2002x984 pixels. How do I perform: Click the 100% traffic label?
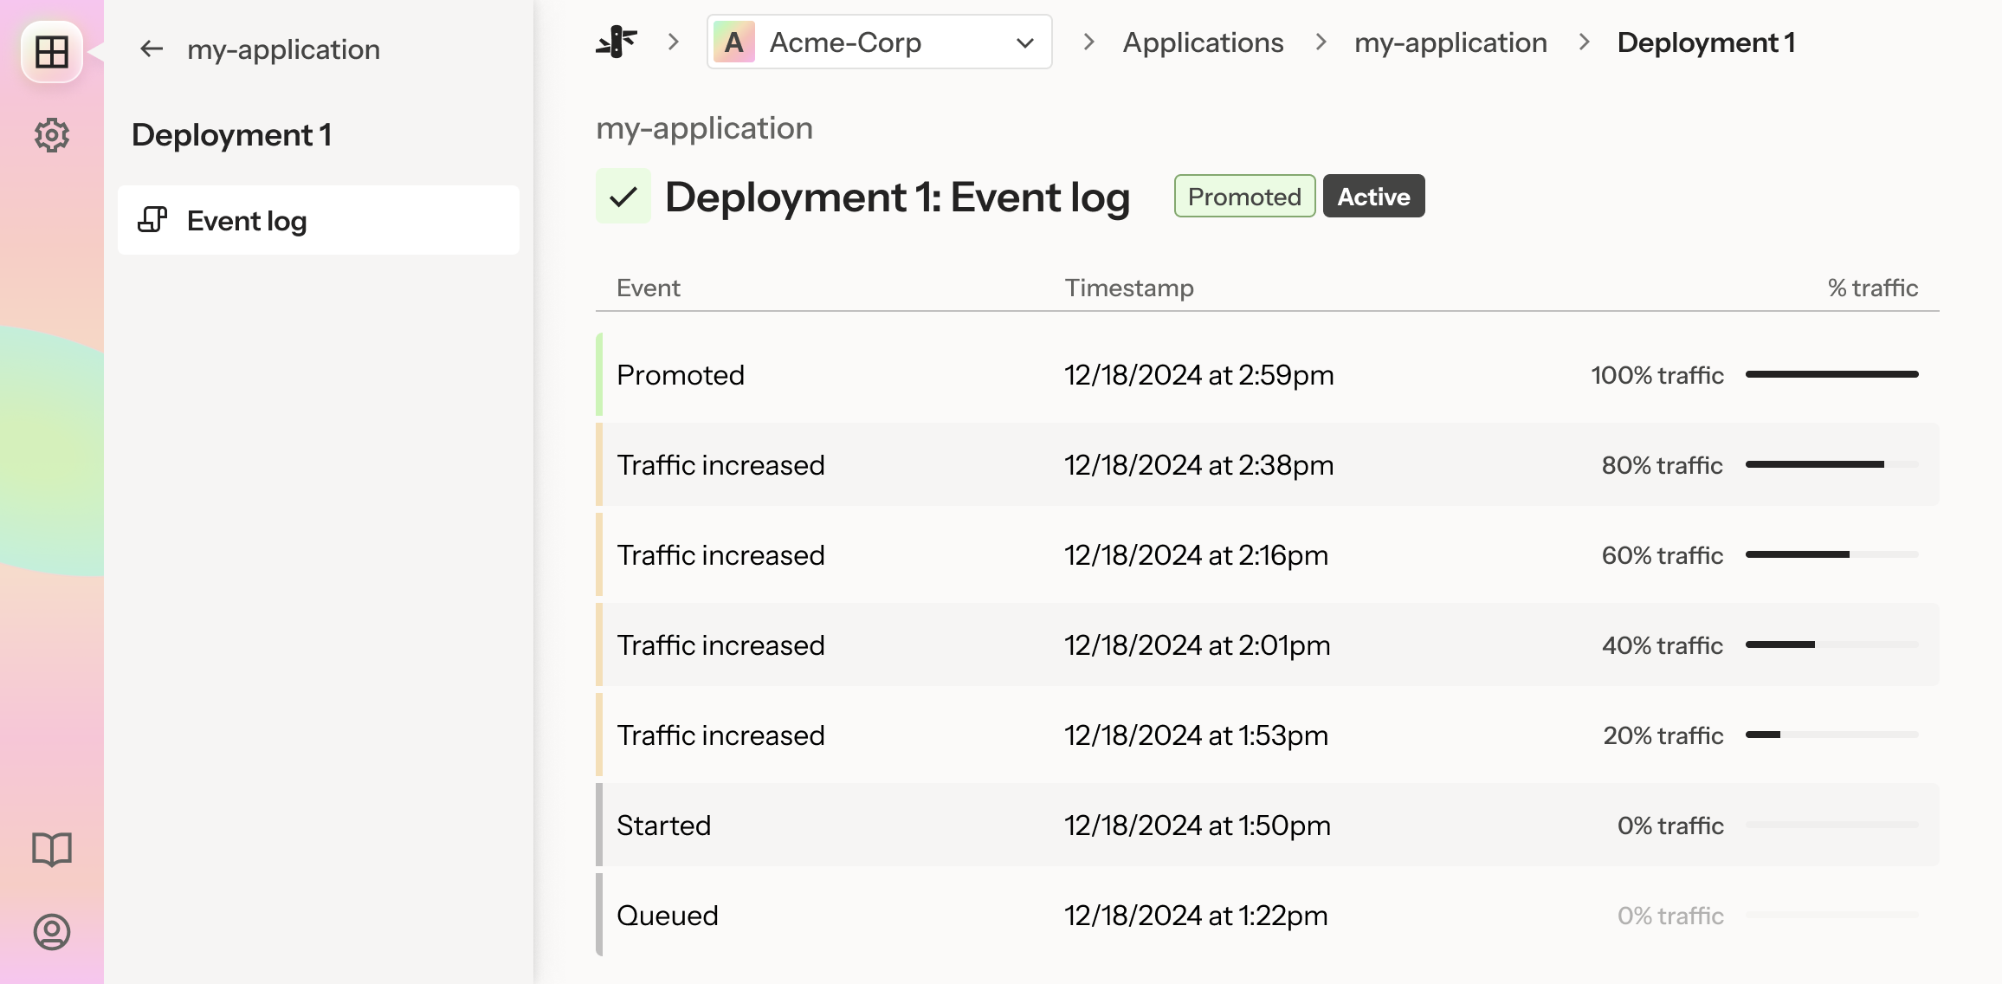tap(1657, 375)
